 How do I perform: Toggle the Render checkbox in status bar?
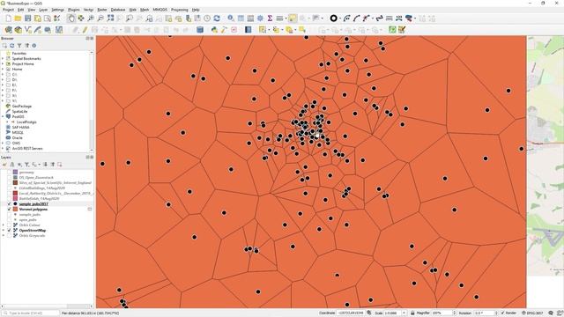503,313
